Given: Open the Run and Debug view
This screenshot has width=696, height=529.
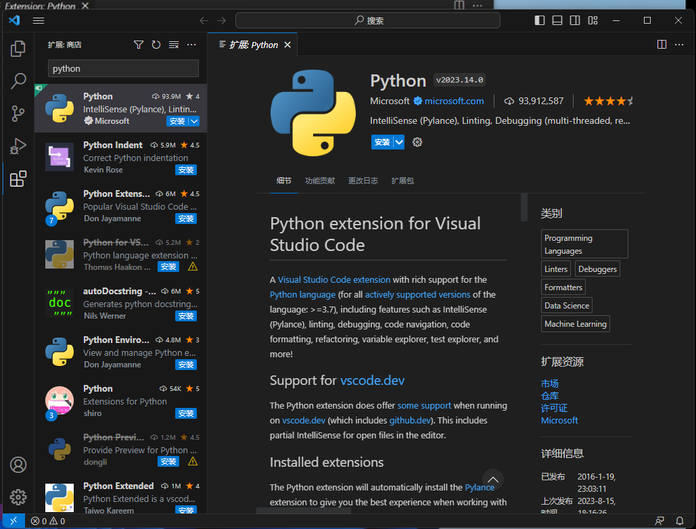Looking at the screenshot, I should [18, 146].
